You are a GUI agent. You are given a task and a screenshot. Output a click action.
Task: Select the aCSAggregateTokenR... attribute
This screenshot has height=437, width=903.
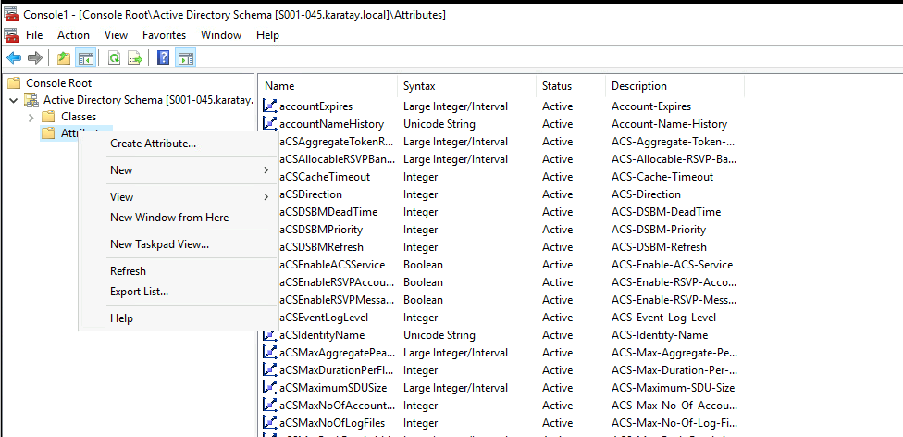click(337, 142)
